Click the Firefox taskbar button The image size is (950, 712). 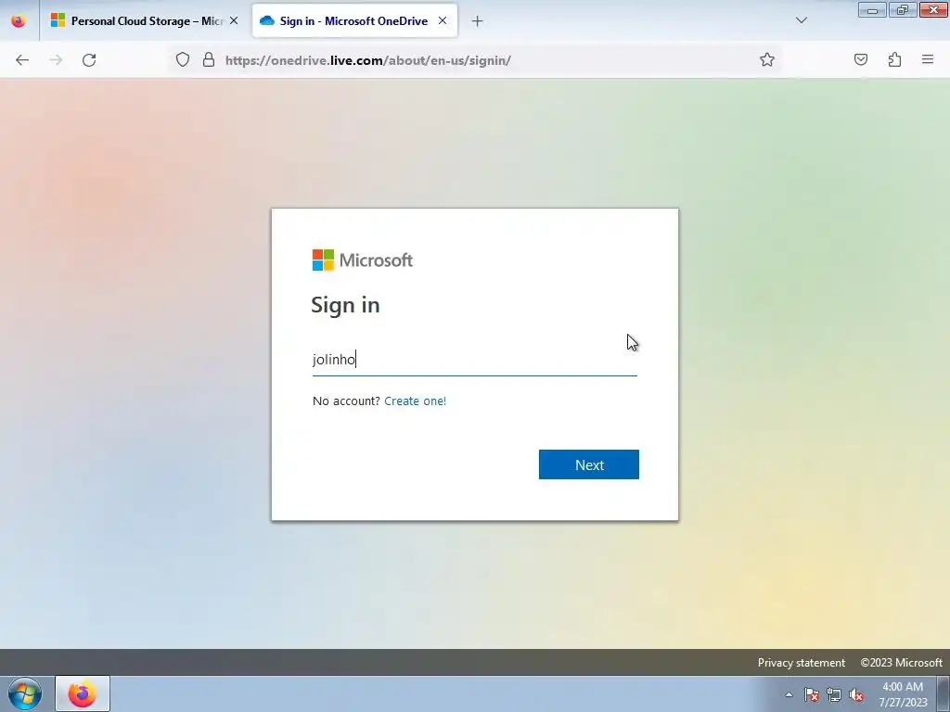[83, 693]
